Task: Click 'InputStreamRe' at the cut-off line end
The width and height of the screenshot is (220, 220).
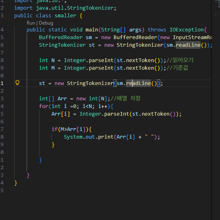Action: pyautogui.click(x=192, y=37)
